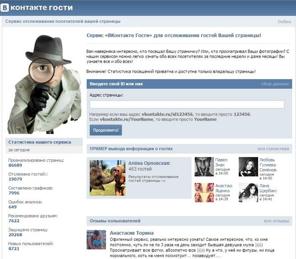Open the "все отзывы" link

[x=276, y=221]
